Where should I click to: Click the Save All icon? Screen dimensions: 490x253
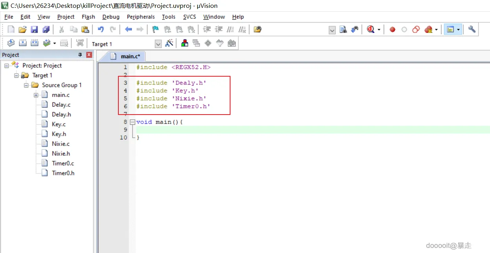[x=46, y=29]
